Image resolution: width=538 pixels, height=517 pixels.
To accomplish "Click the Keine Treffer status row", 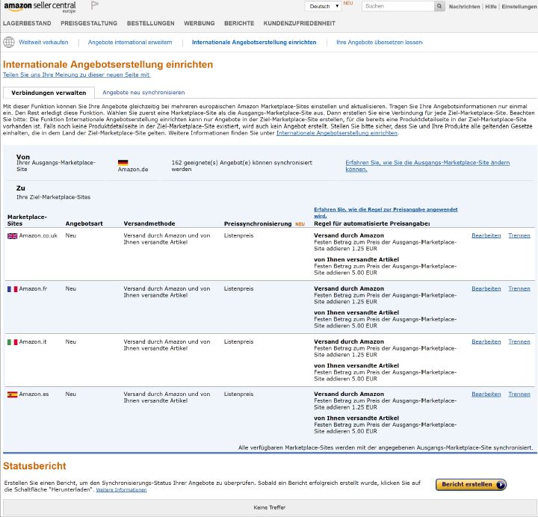I will [x=270, y=507].
